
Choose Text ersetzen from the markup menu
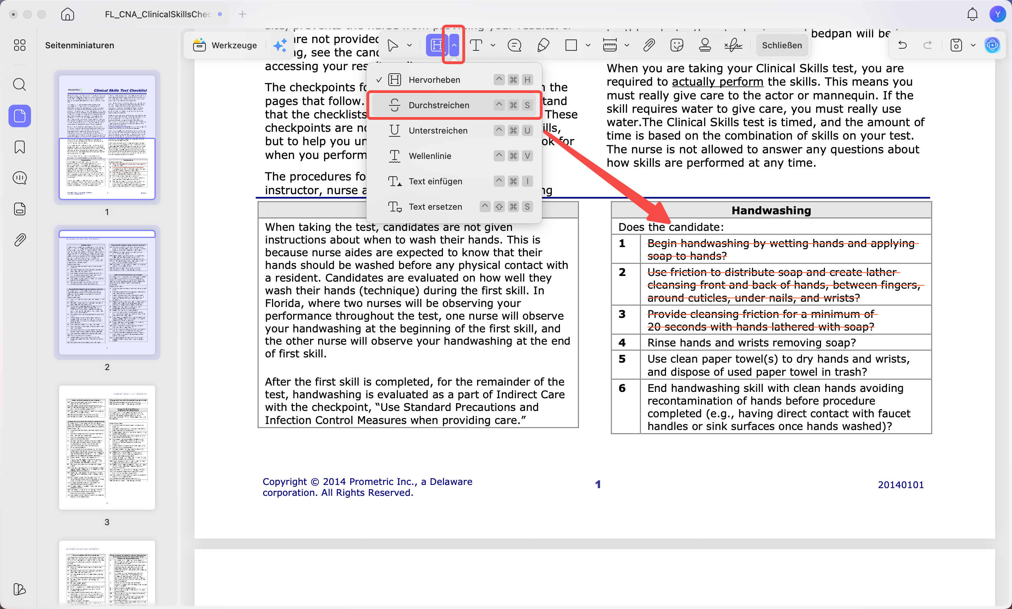pyautogui.click(x=454, y=207)
